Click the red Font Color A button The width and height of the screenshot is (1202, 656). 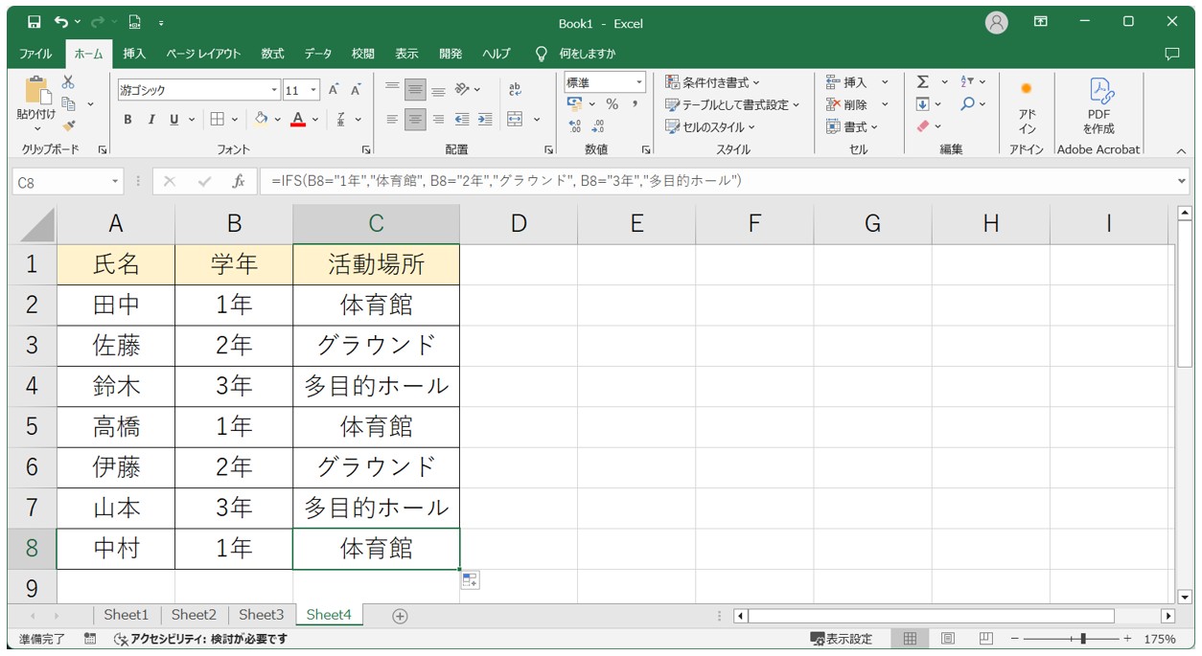click(x=298, y=119)
